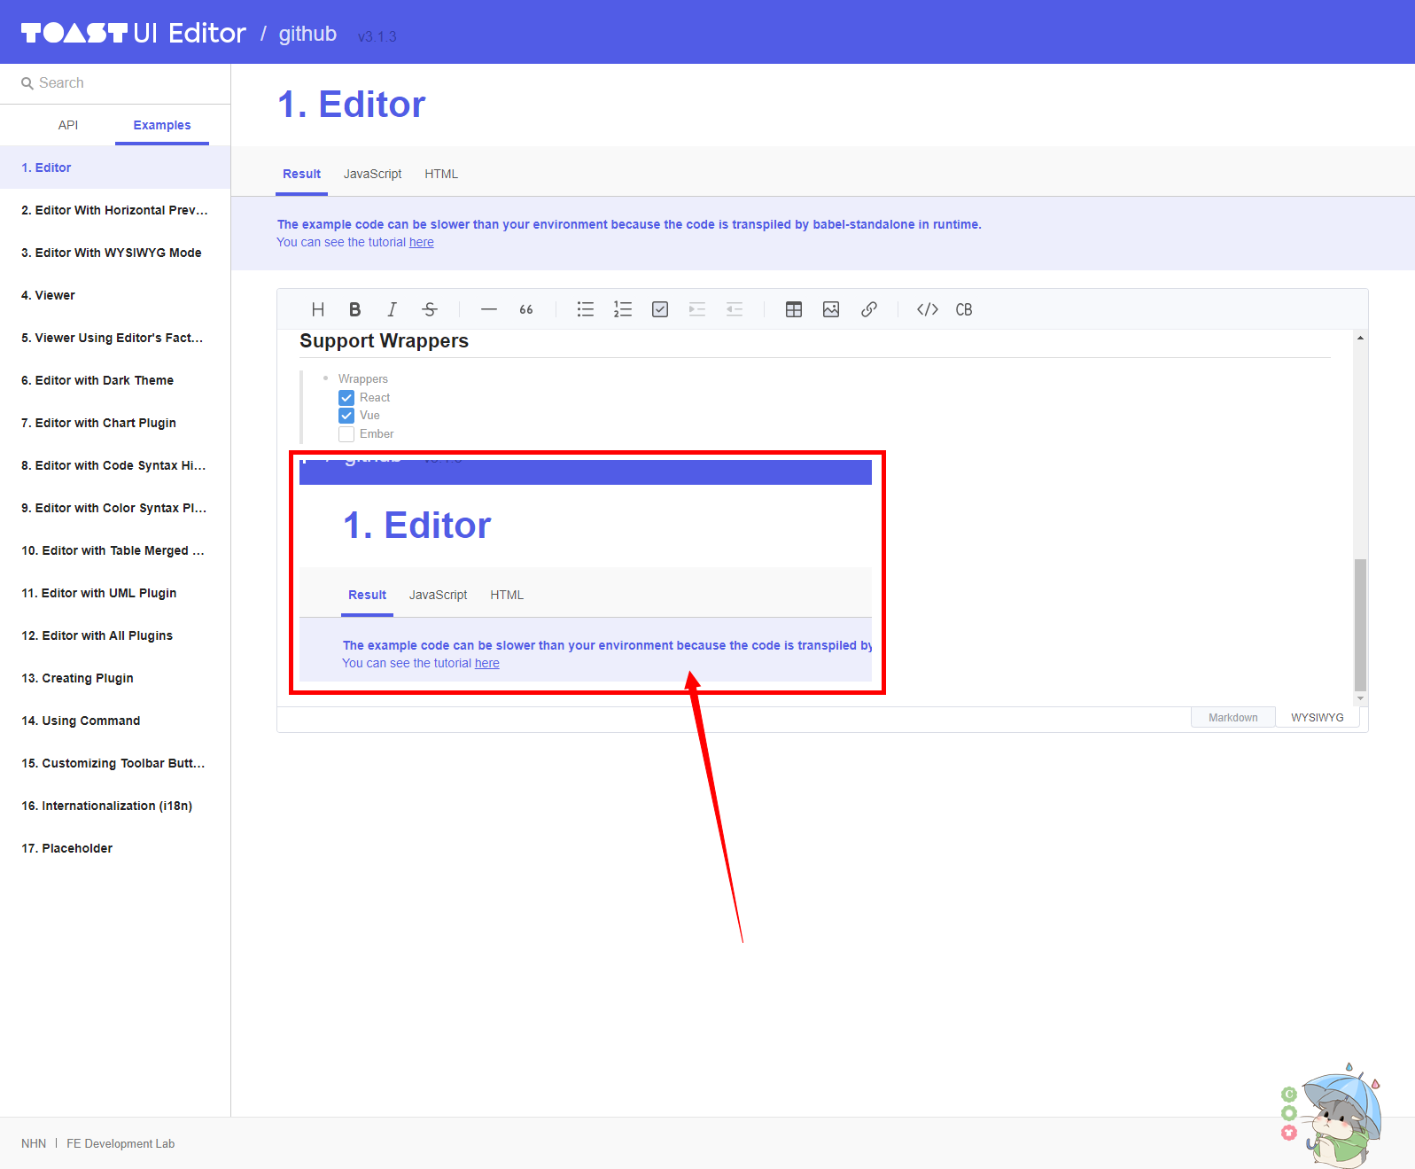Click the TOAST UI Editor logo
This screenshot has width=1415, height=1169.
tap(134, 33)
